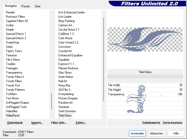187x139 pixels.
Task: Launch the Editor...
Action: tap(81, 123)
